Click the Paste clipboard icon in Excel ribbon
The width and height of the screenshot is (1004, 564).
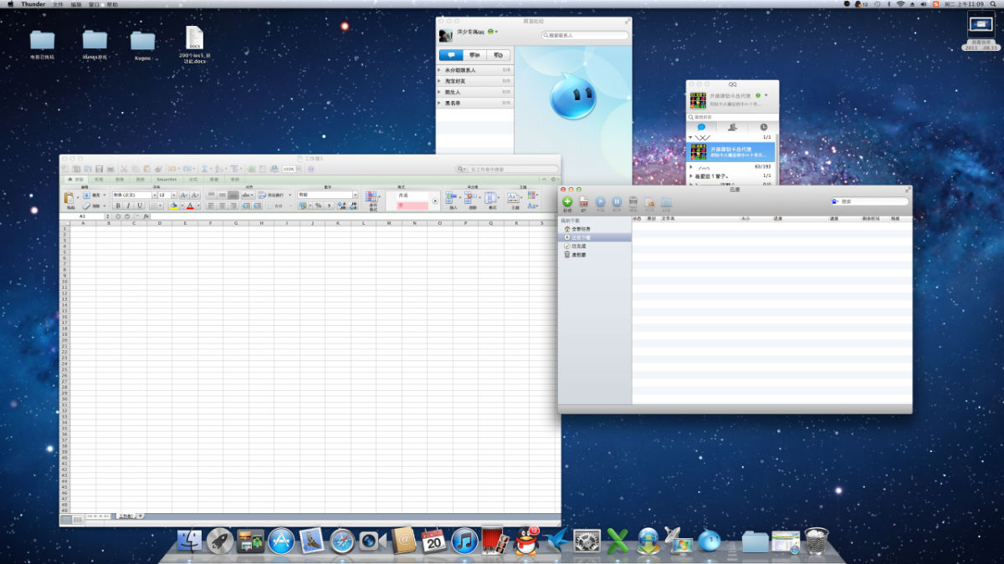tap(70, 198)
